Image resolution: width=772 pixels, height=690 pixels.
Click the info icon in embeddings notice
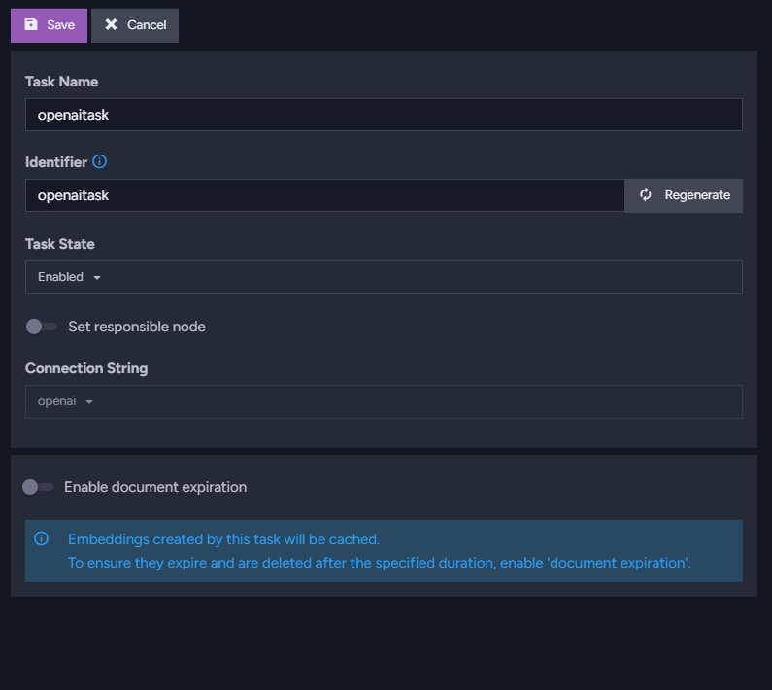pyautogui.click(x=42, y=538)
